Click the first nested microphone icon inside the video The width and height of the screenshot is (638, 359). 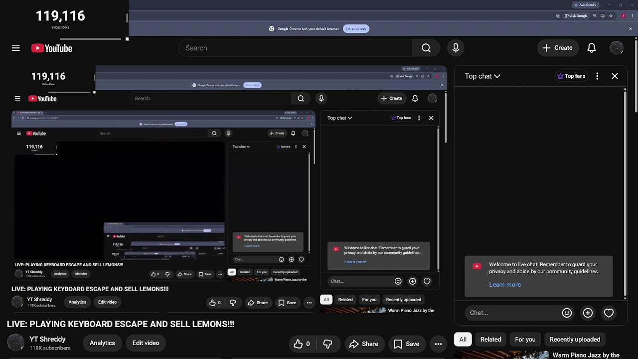[321, 98]
